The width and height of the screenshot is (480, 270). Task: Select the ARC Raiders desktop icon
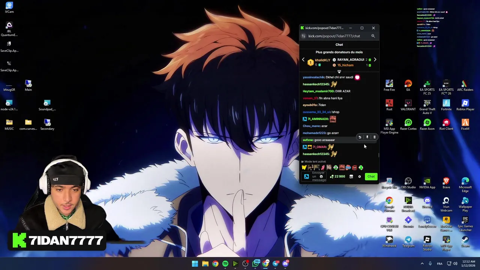pyautogui.click(x=465, y=85)
